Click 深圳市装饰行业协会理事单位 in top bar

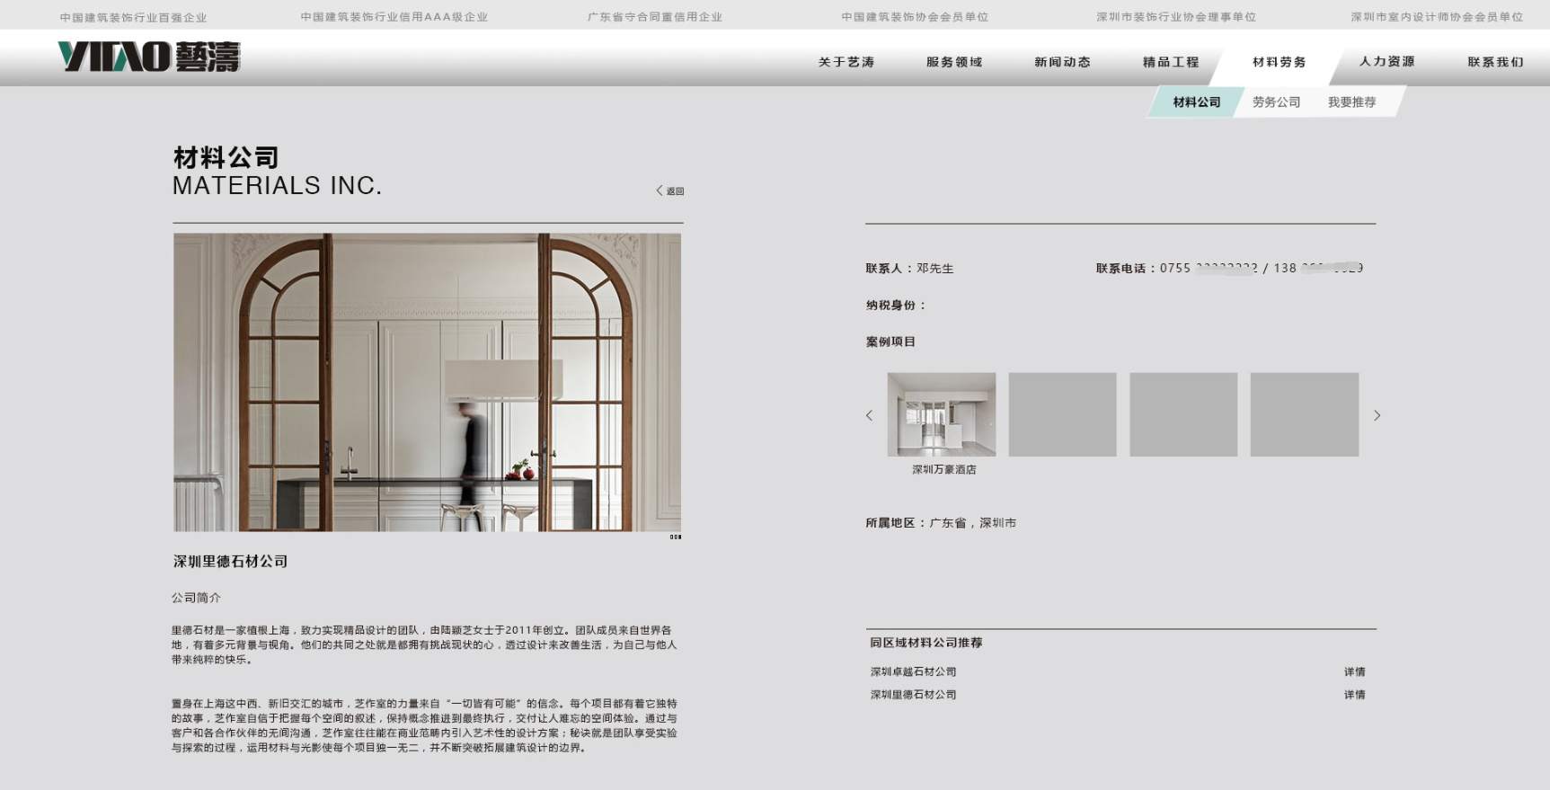coord(1176,17)
